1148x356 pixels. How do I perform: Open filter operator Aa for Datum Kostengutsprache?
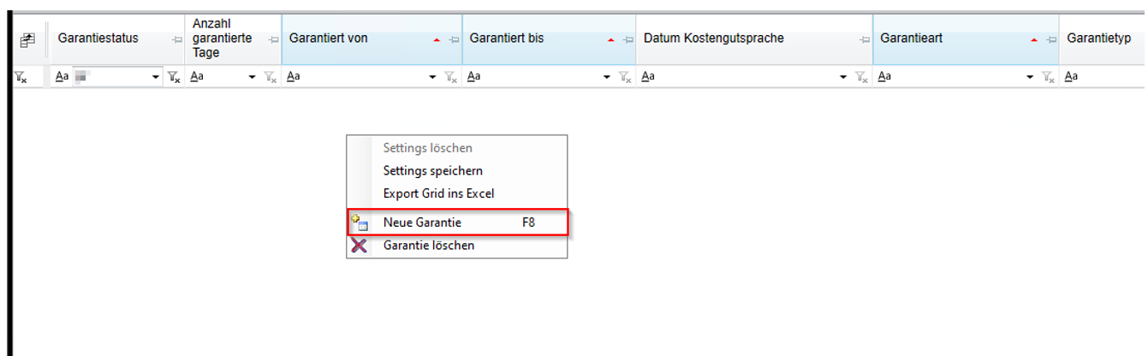click(648, 77)
